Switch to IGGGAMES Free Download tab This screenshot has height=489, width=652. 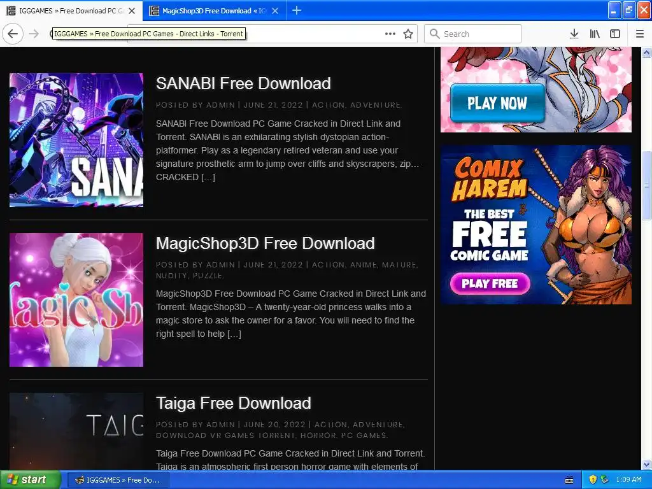(71, 11)
